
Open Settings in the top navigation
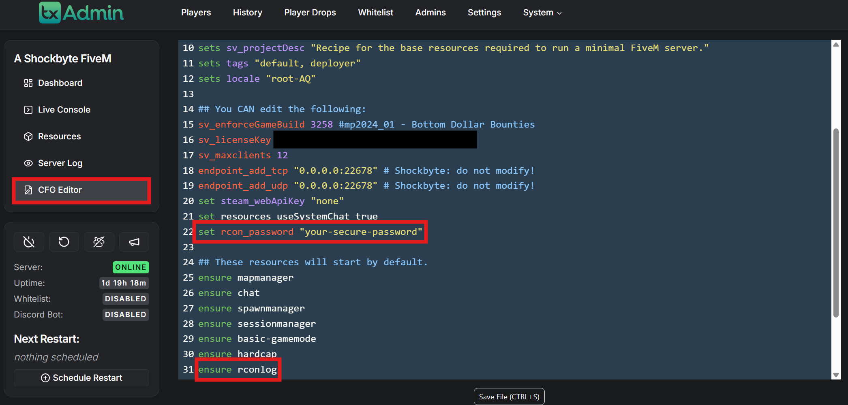(x=484, y=13)
